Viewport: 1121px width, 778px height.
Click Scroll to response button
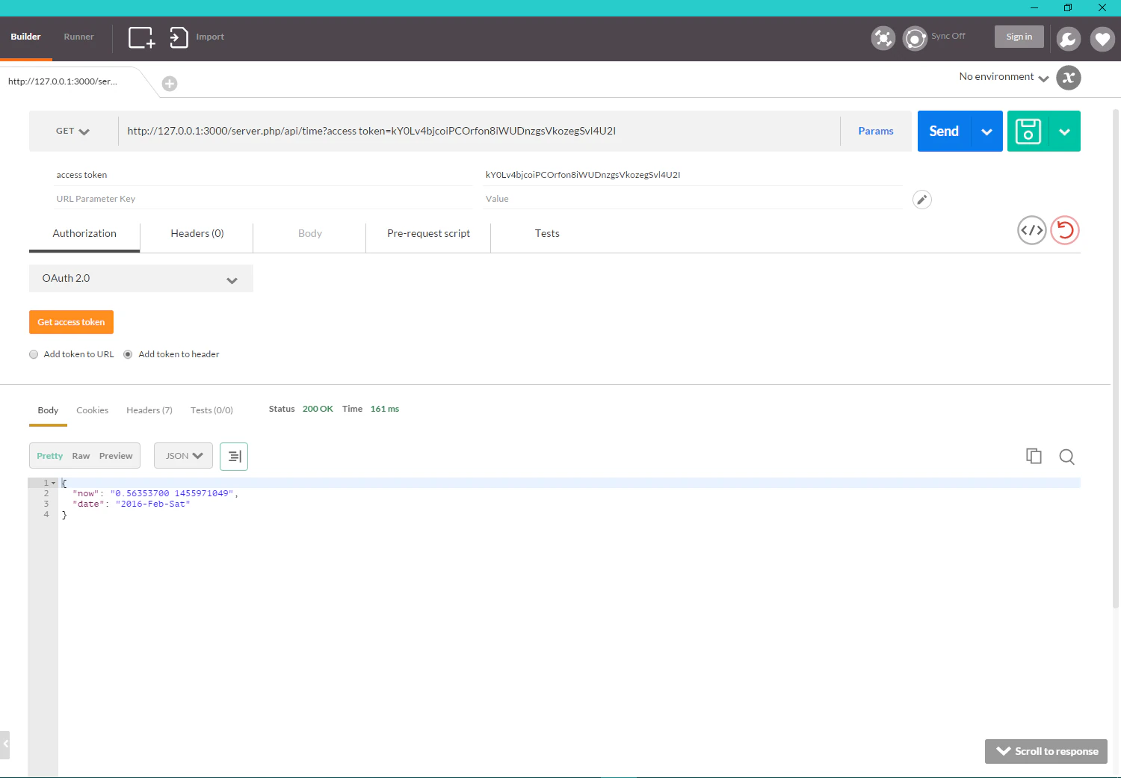pyautogui.click(x=1046, y=751)
